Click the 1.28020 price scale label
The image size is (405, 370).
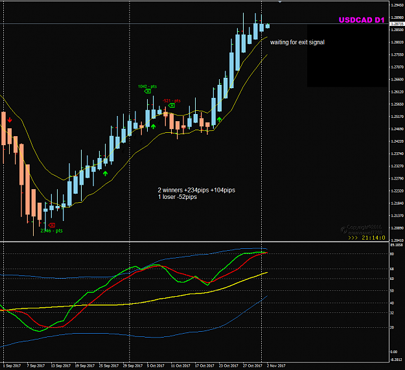pyautogui.click(x=397, y=42)
